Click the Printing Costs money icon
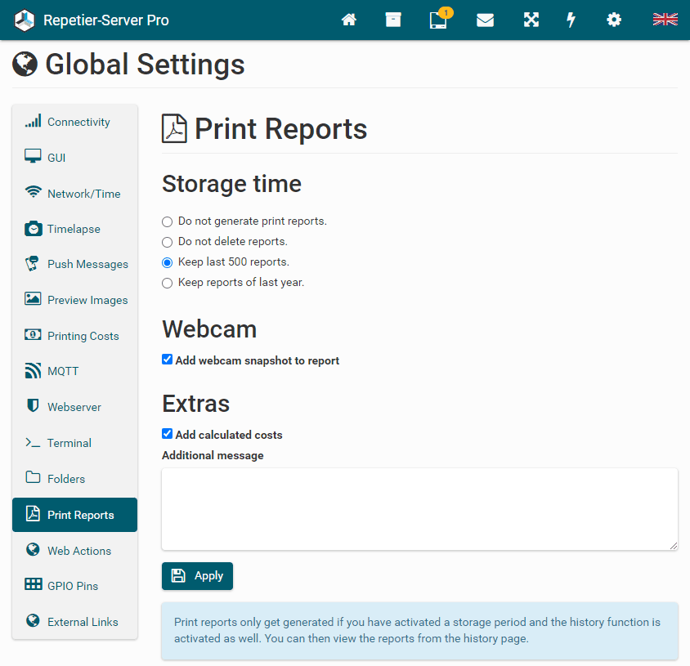This screenshot has width=690, height=666. point(33,335)
